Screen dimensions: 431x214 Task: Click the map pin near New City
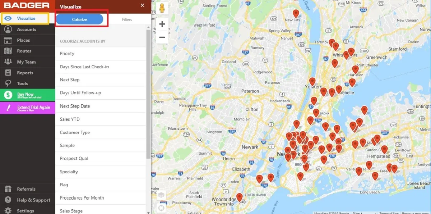click(x=296, y=14)
